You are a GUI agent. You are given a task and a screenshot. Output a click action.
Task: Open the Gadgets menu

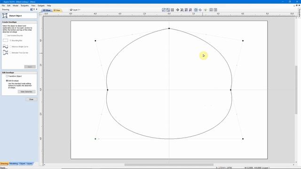click(x=41, y=6)
